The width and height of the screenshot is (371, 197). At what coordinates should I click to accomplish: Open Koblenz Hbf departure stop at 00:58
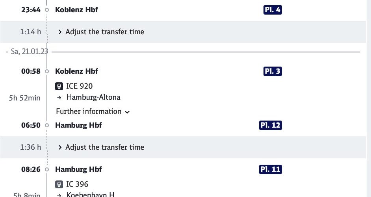click(76, 71)
